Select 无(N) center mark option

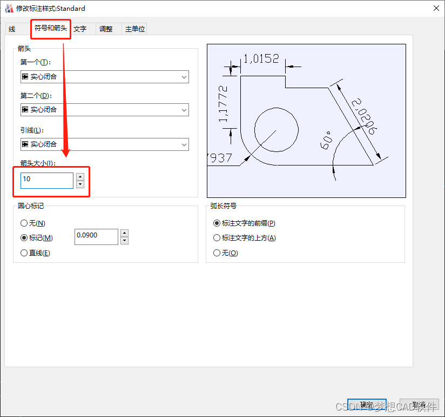[33, 223]
